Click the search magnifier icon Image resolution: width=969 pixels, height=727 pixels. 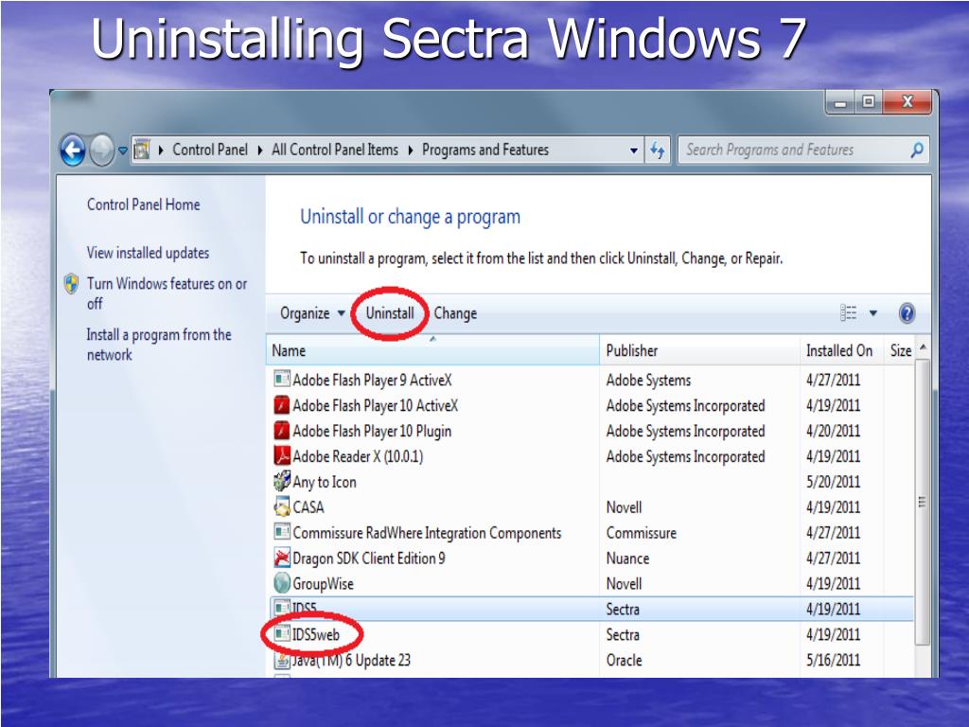(917, 150)
